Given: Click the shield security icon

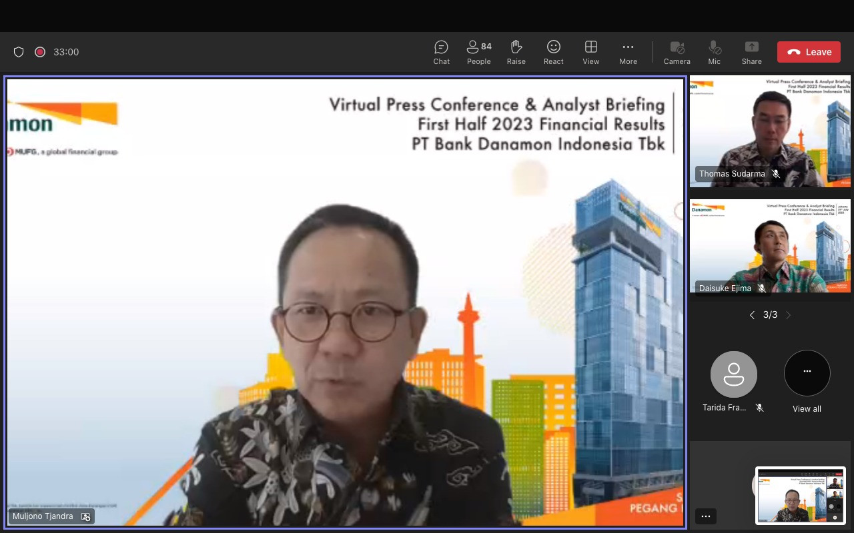Looking at the screenshot, I should (x=19, y=52).
